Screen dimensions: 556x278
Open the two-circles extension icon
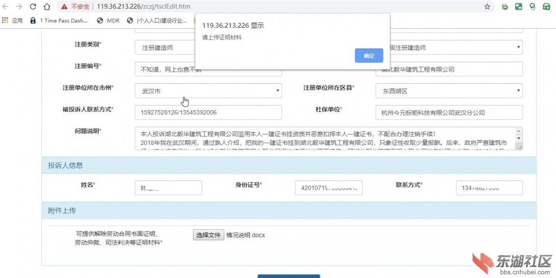click(x=533, y=6)
